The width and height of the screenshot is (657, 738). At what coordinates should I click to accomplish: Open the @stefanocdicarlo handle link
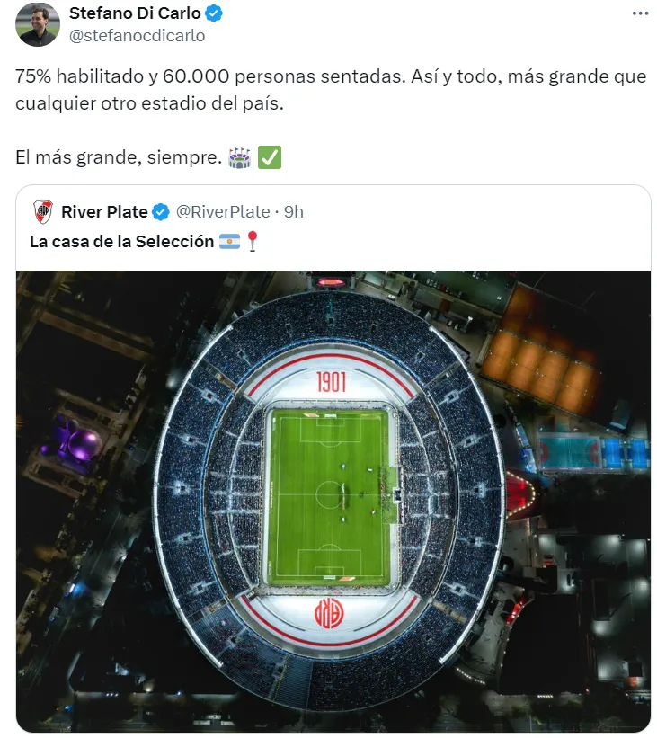137,36
